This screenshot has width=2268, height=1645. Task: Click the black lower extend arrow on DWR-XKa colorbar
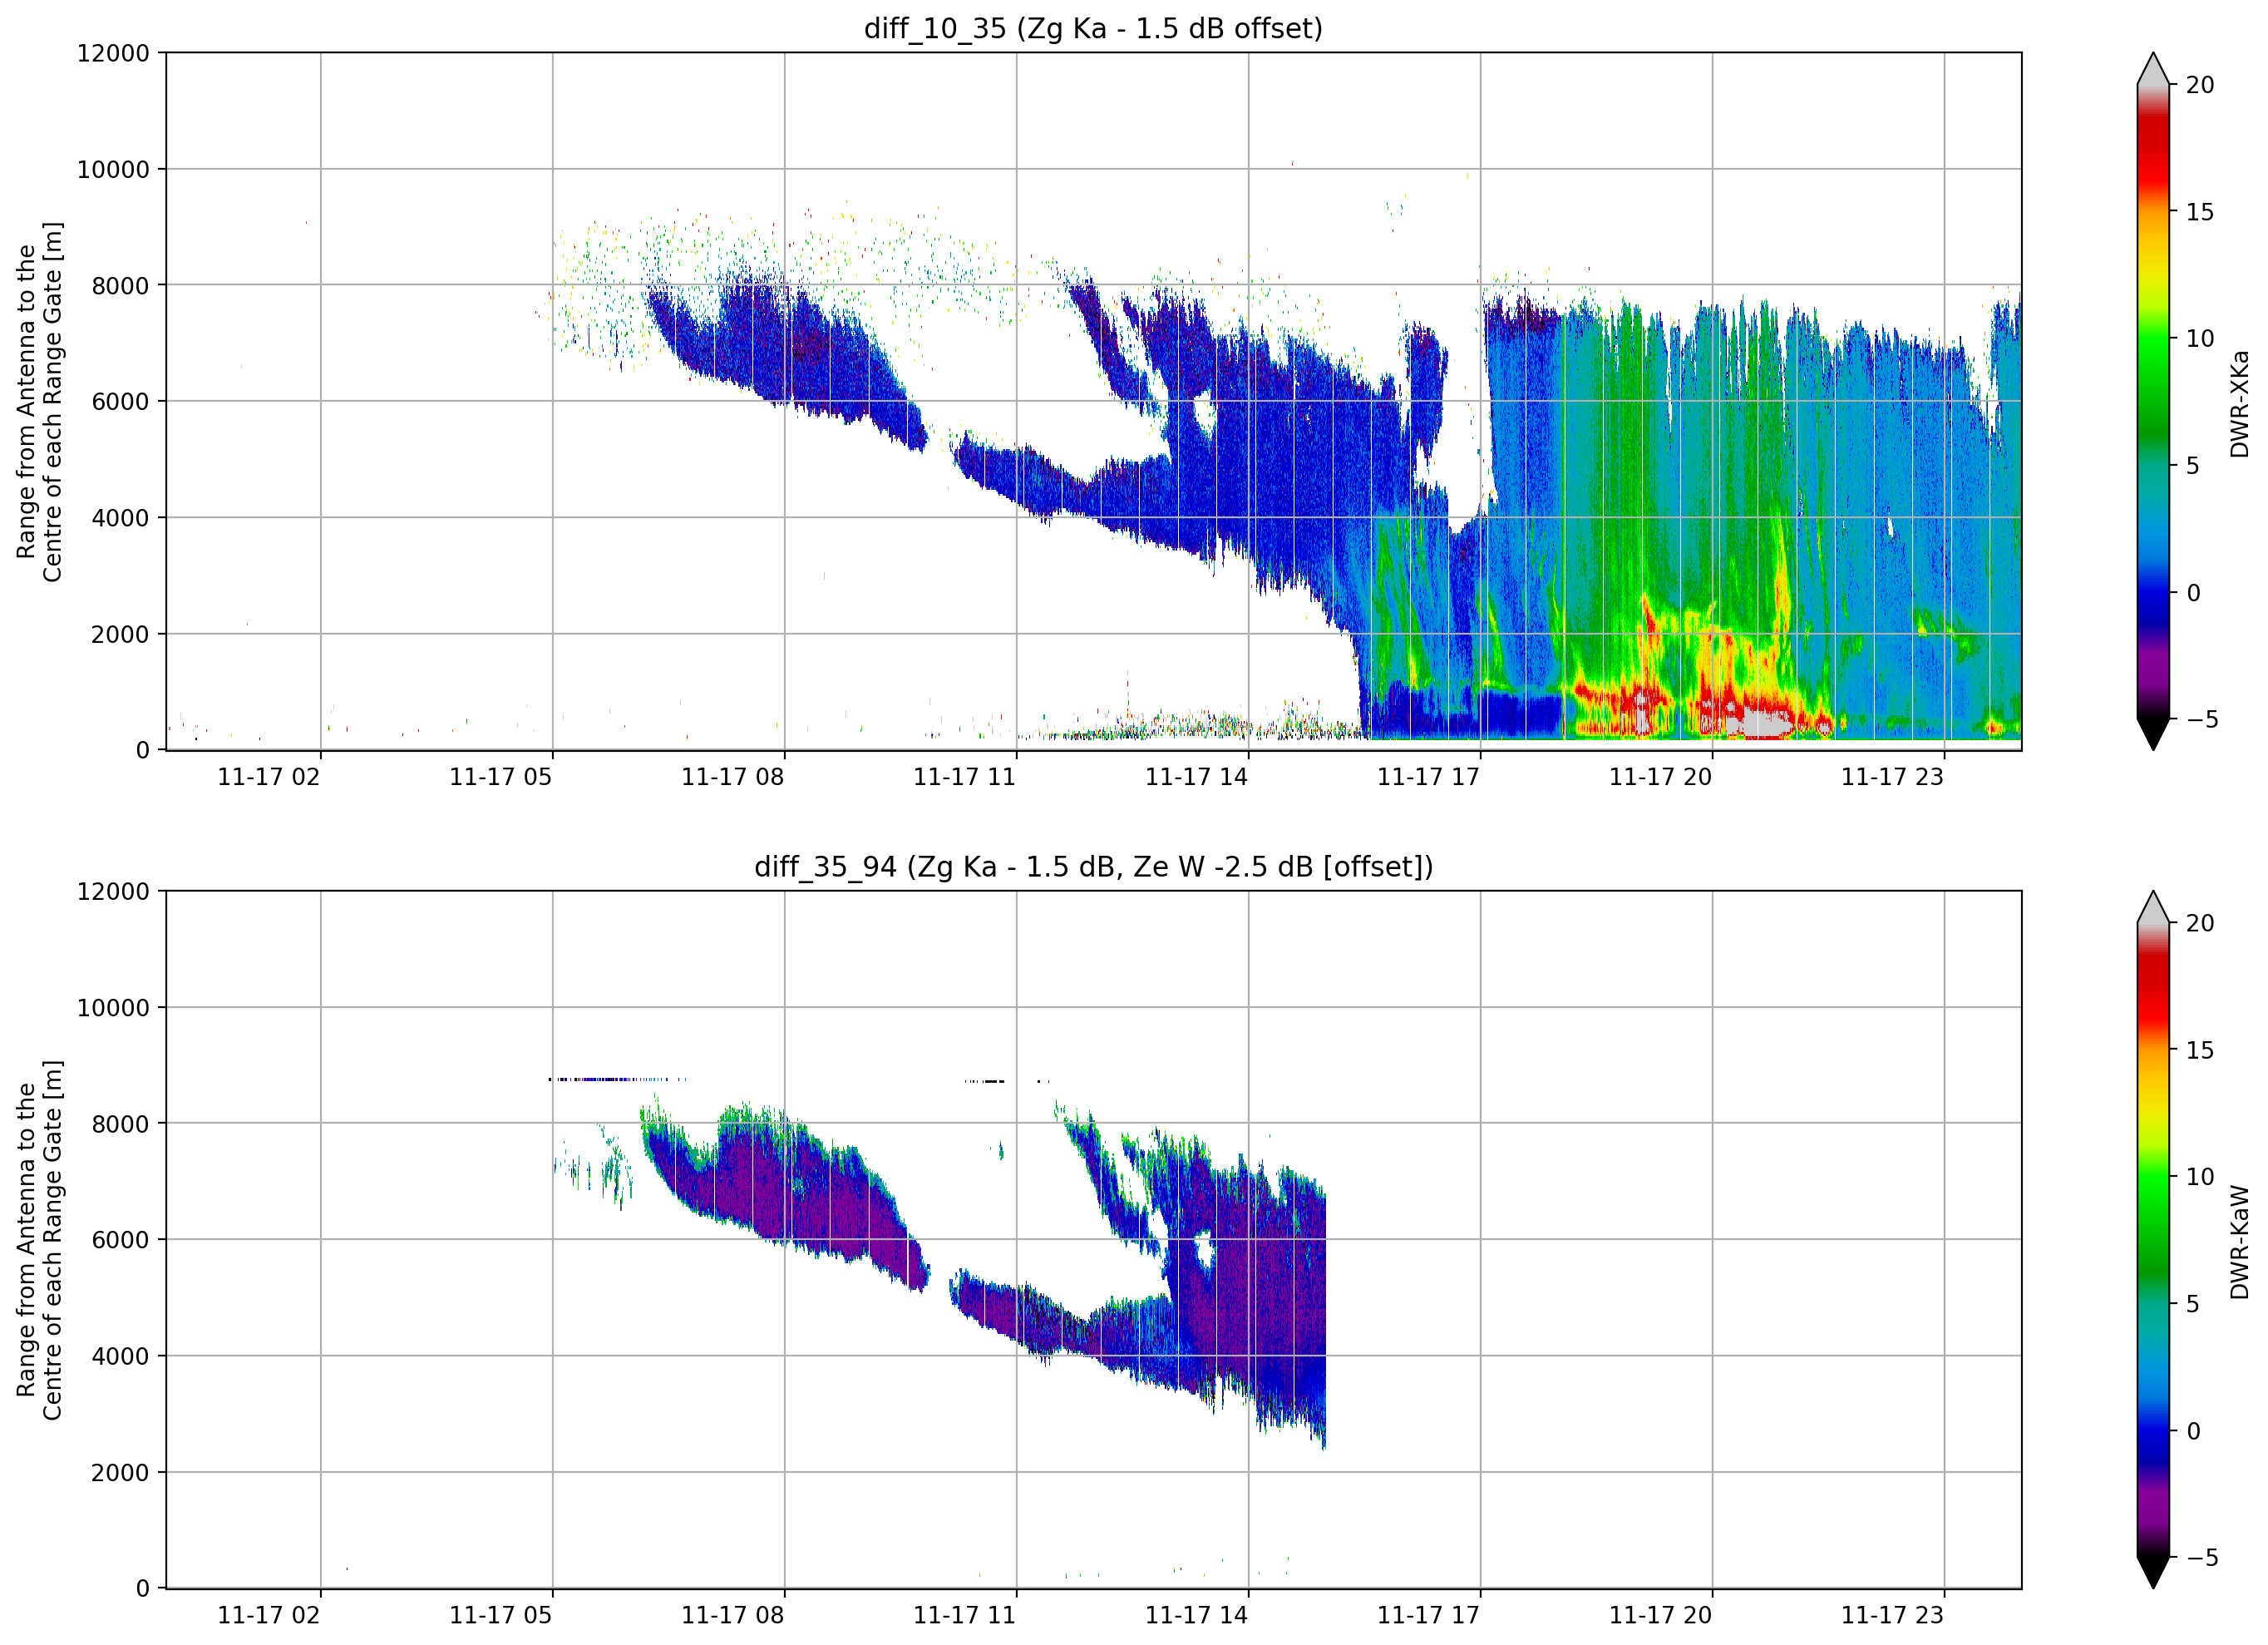point(2153,734)
